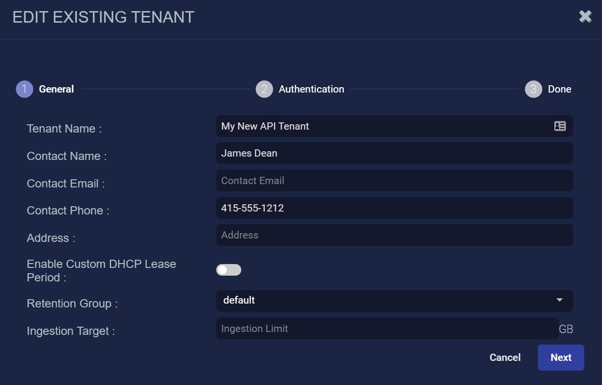The height and width of the screenshot is (385, 602).
Task: Focus the Address input field
Action: [394, 235]
